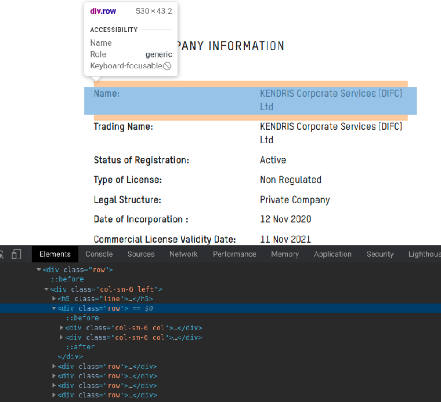Expand the last visible row div
This screenshot has width=441, height=402.
(54, 395)
